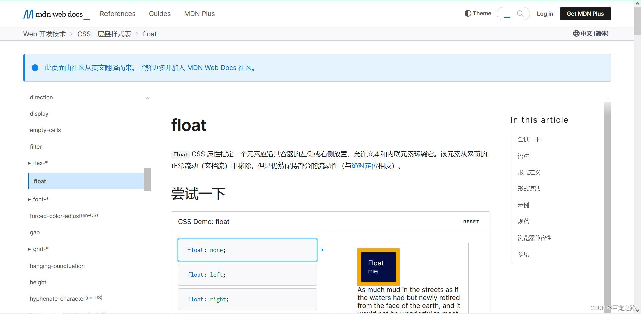Collapse the direction item in the sidebar
The height and width of the screenshot is (314, 641).
click(x=147, y=98)
